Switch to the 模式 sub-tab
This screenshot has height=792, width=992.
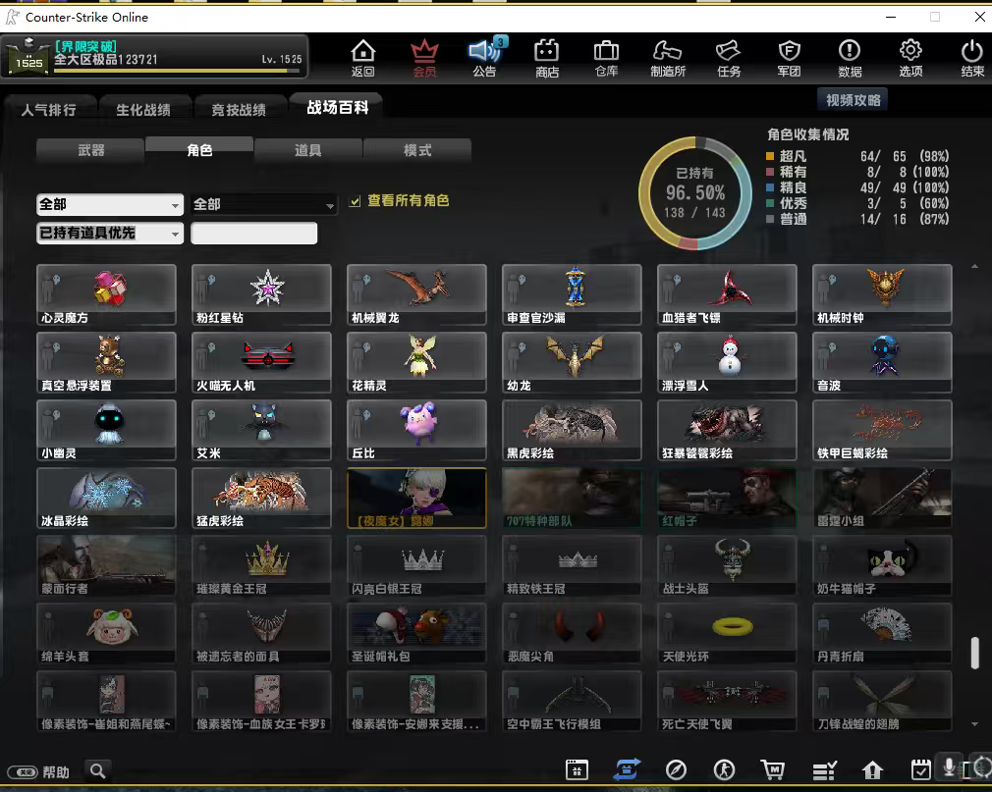pos(417,150)
